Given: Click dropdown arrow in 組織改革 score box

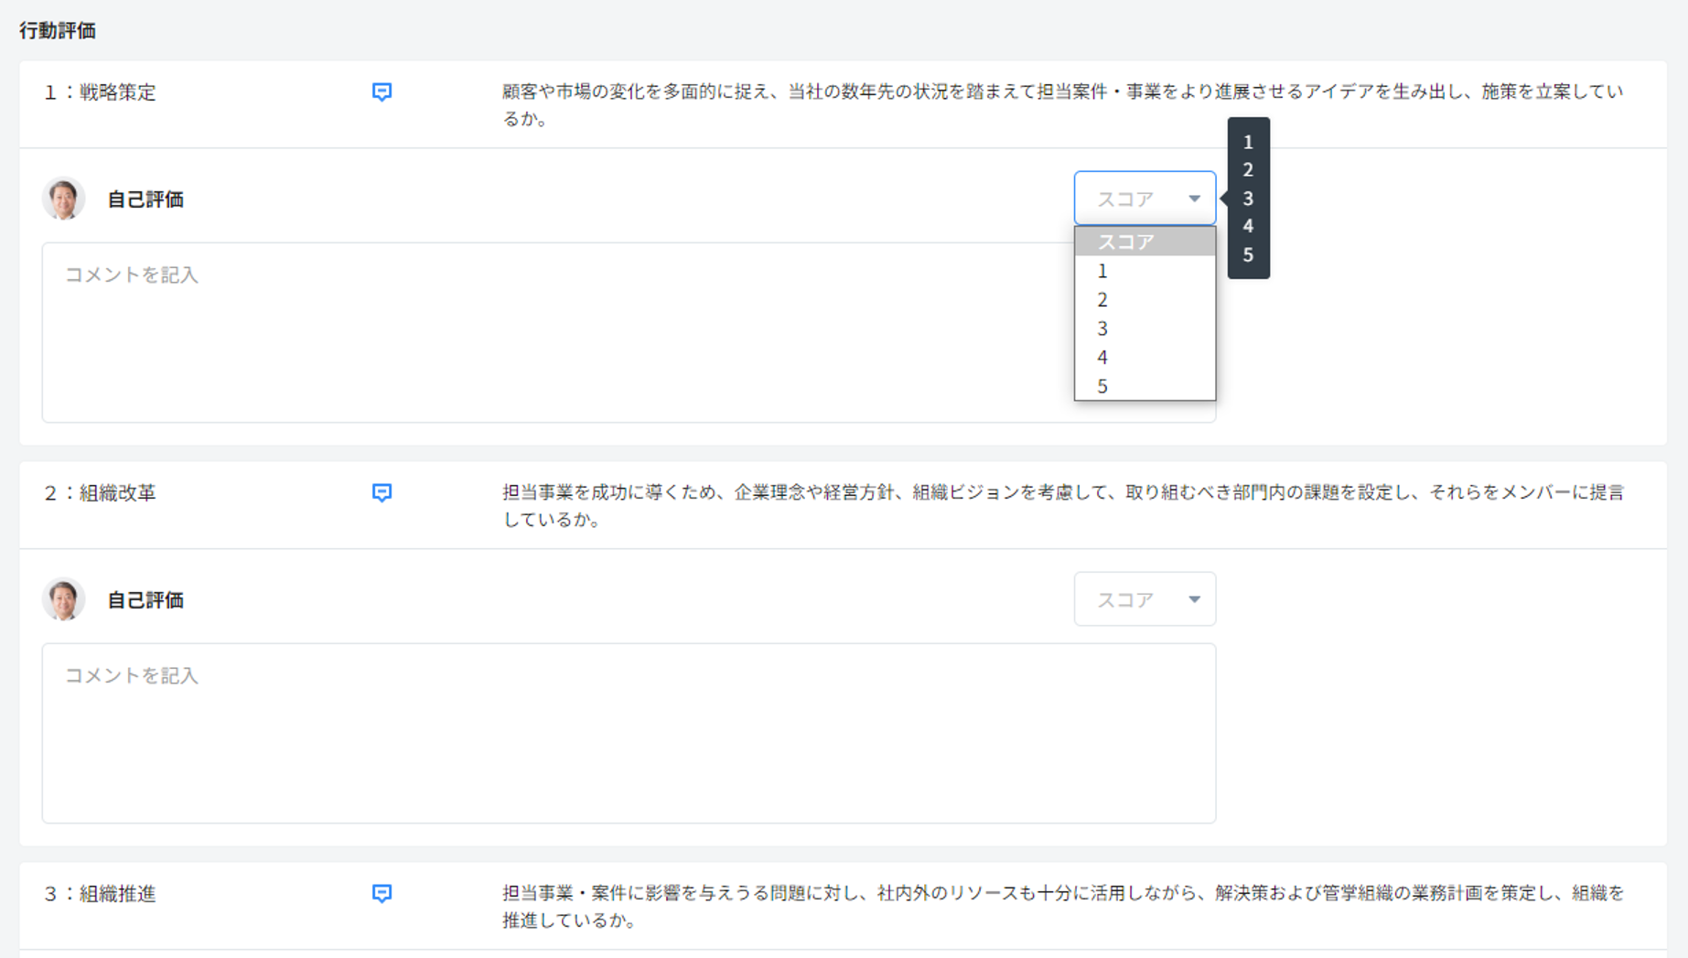Looking at the screenshot, I should pyautogui.click(x=1194, y=599).
